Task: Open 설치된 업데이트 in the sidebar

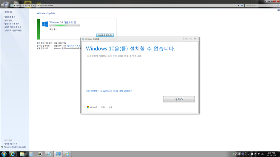Action: (x=11, y=144)
